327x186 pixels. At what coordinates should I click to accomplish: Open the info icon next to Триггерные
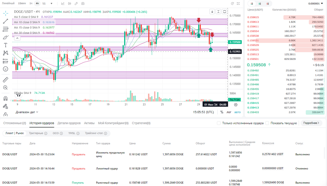tap(46, 133)
